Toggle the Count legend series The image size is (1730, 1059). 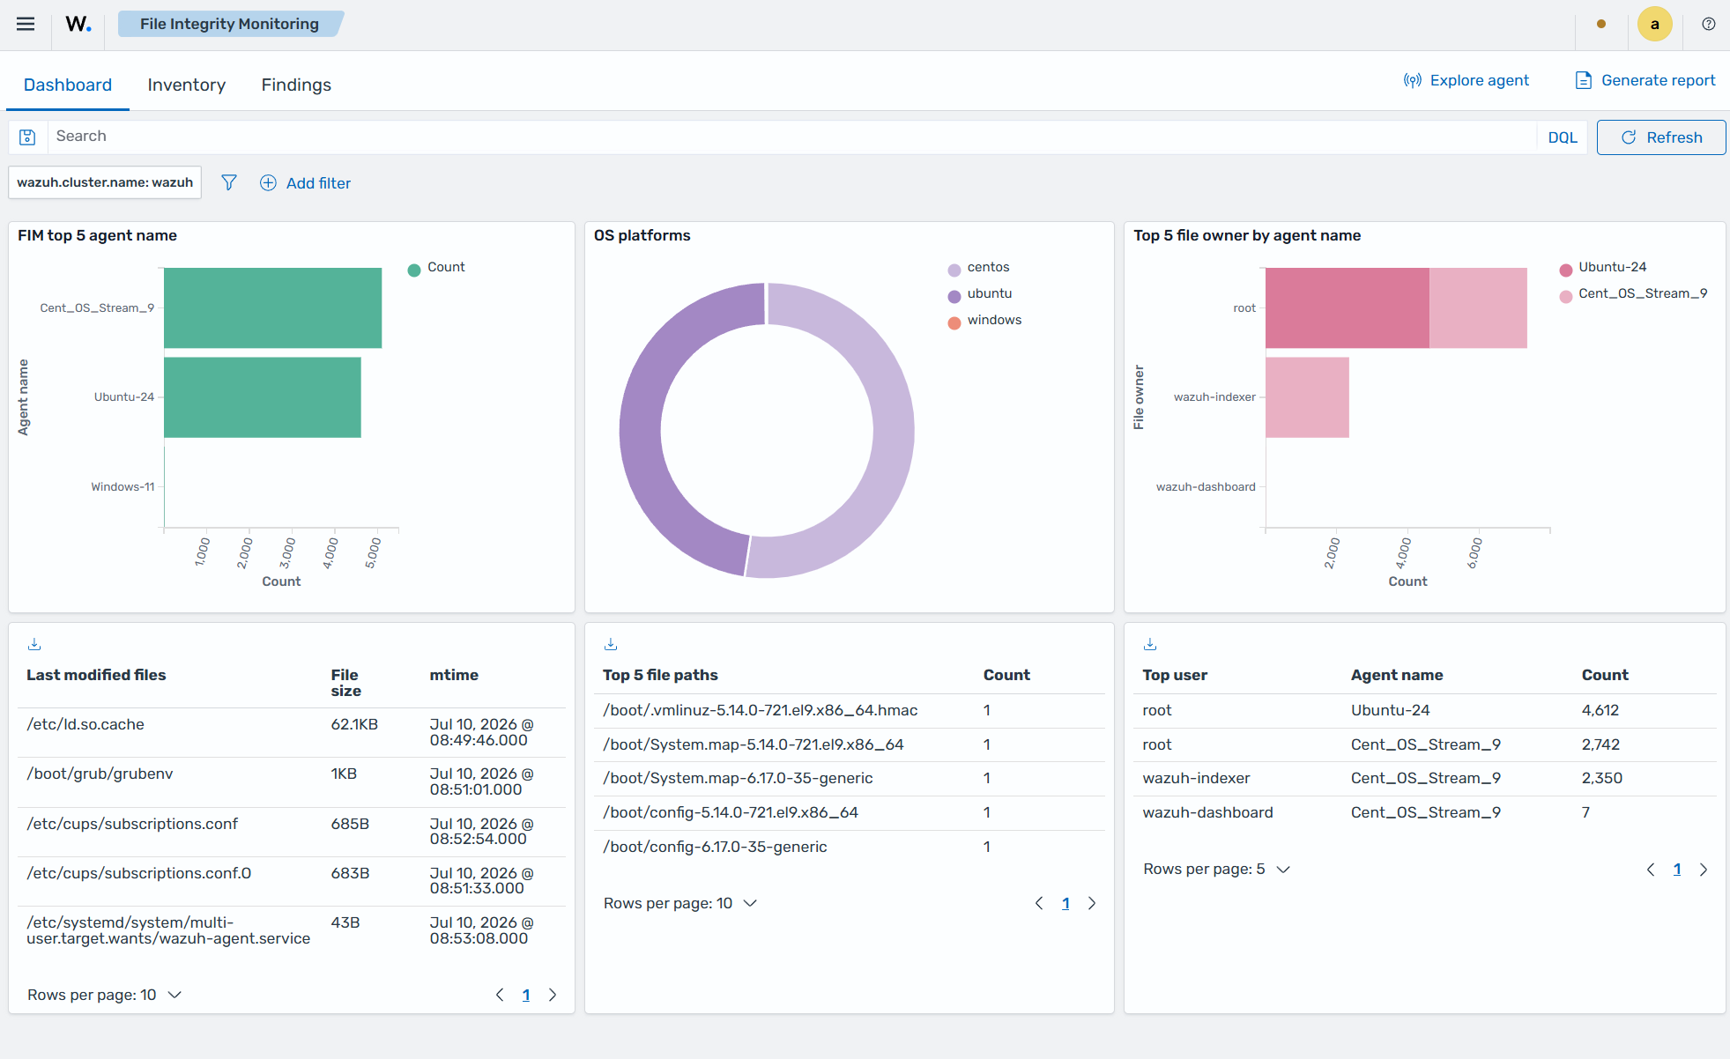pyautogui.click(x=436, y=268)
